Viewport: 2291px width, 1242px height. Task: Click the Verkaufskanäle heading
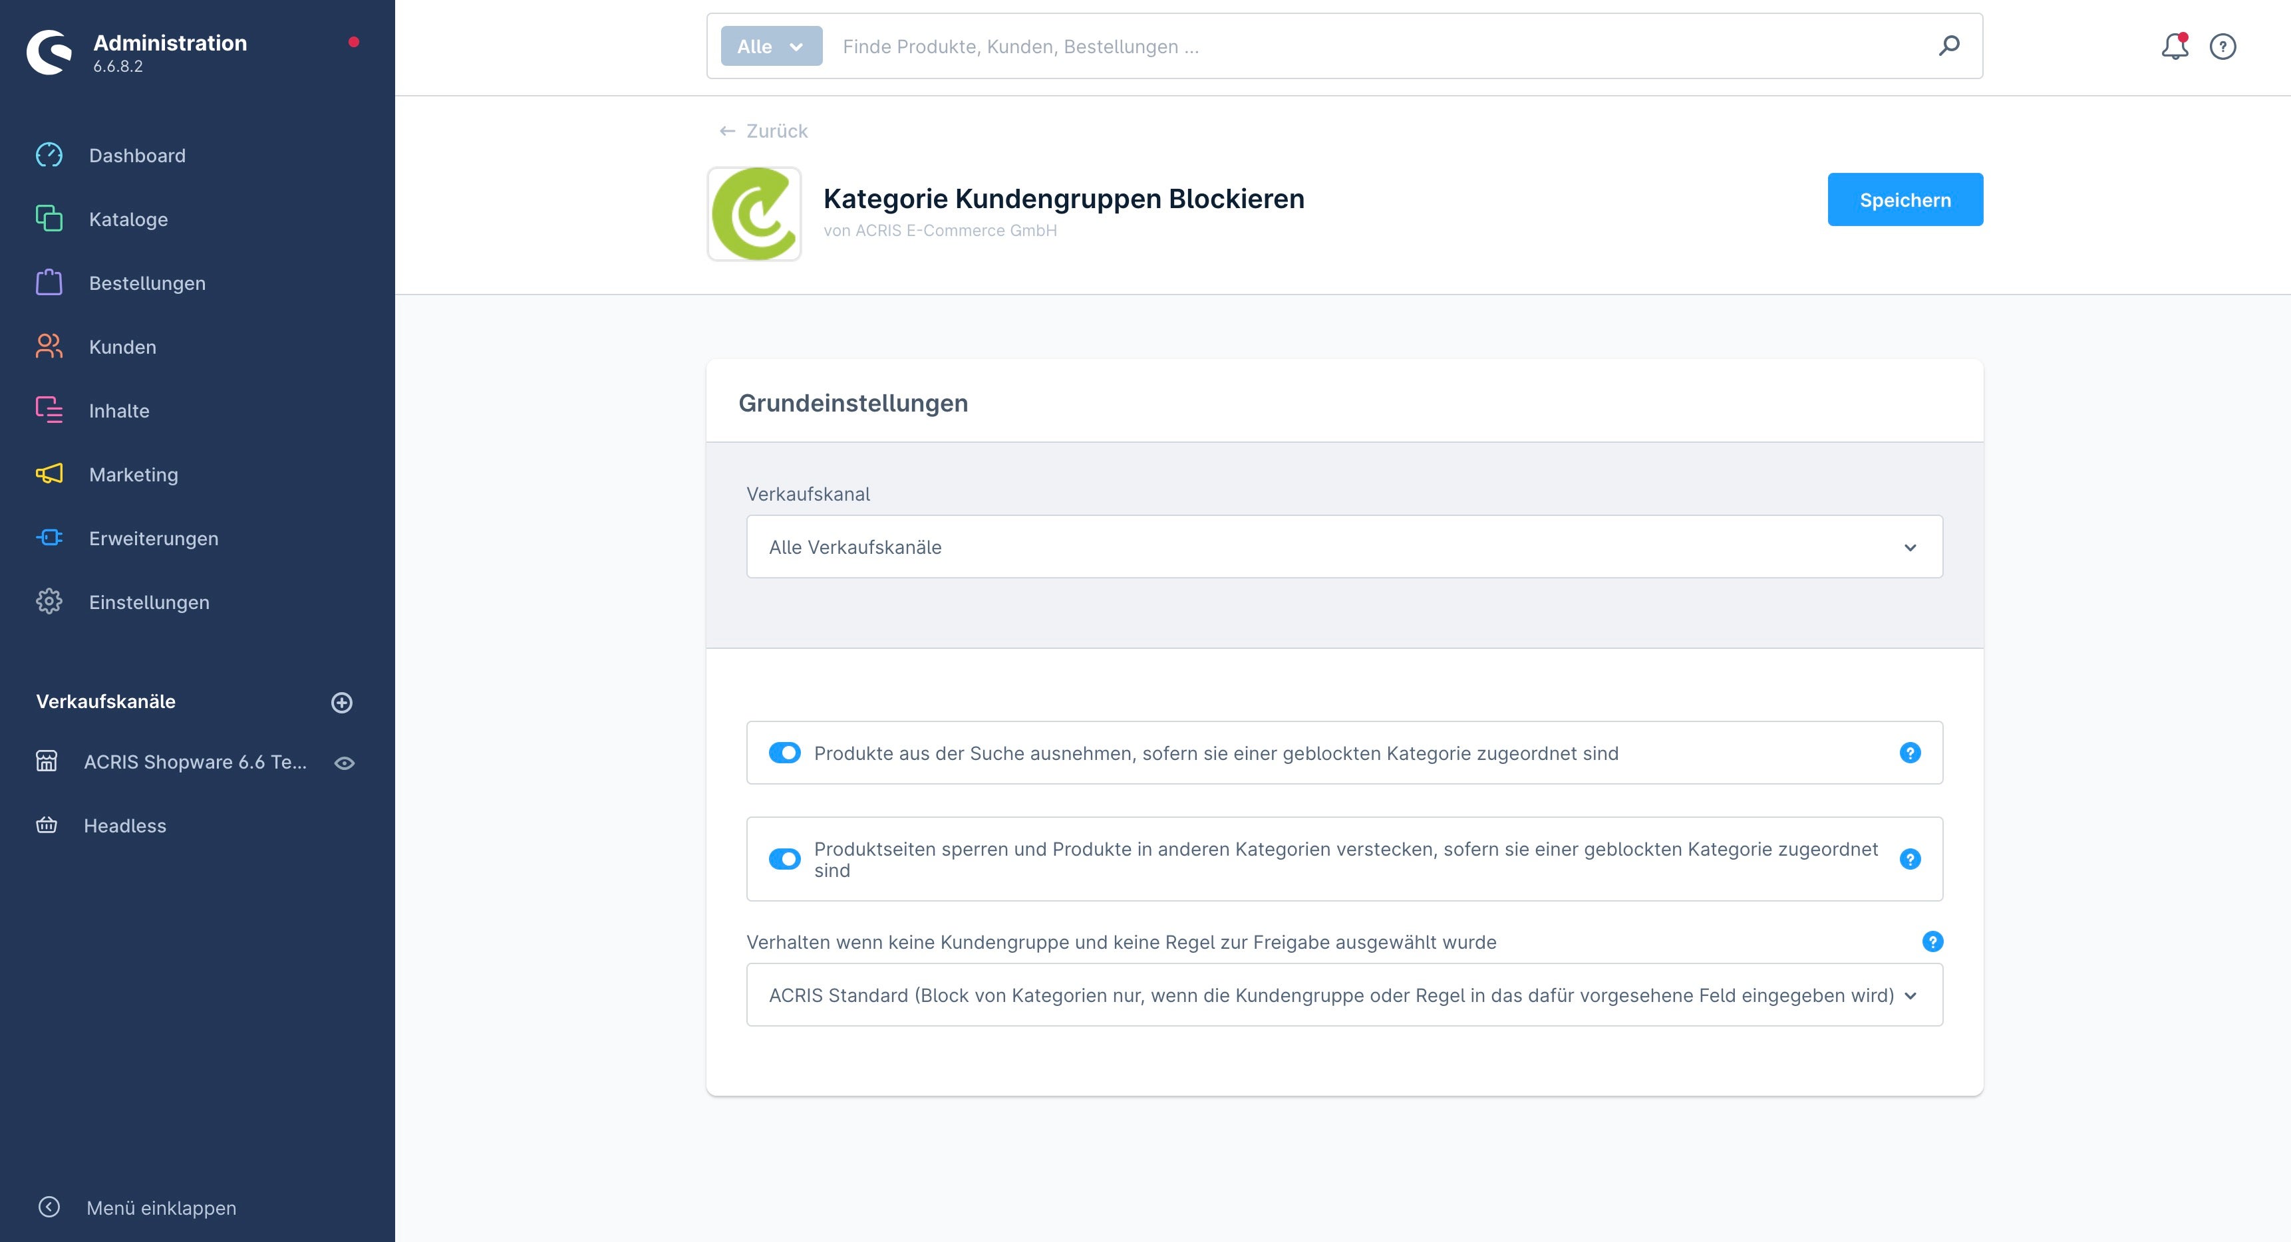coord(106,701)
